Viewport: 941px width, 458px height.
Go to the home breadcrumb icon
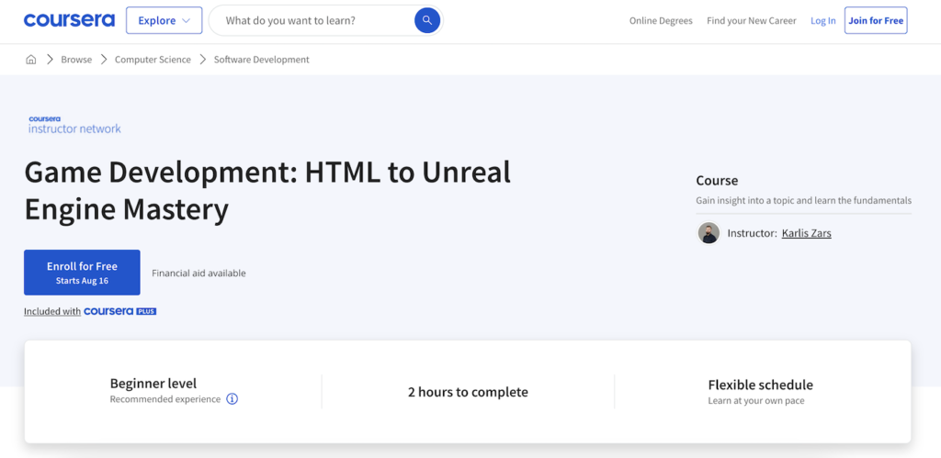point(31,60)
